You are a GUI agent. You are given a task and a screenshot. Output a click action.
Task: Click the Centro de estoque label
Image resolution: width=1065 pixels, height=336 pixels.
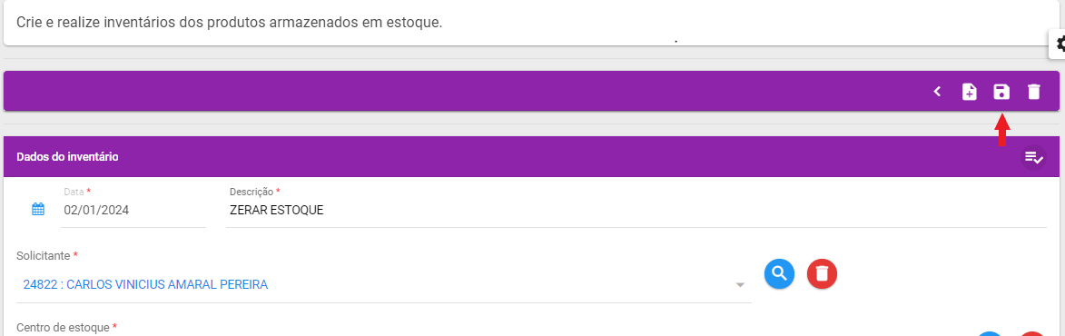click(x=65, y=328)
